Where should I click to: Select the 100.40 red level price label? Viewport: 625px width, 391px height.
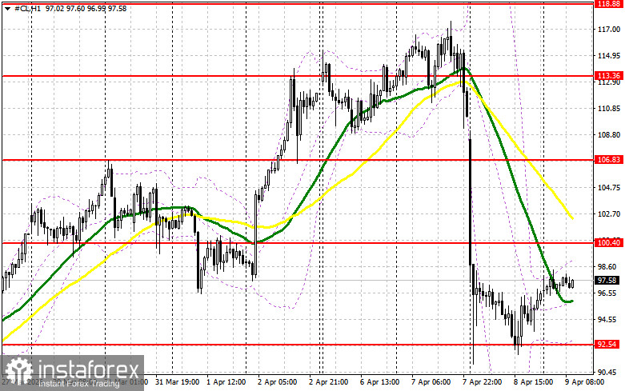pyautogui.click(x=608, y=242)
